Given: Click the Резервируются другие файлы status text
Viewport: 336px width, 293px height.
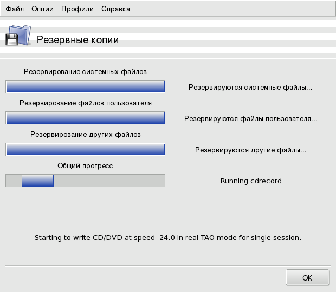Looking at the screenshot, I should click(251, 150).
